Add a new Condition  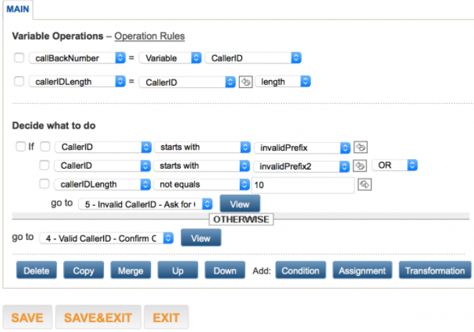pos(301,270)
